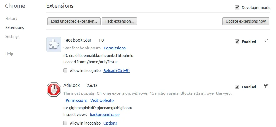Open AdBlock Options link
This screenshot has width=276, height=127.
110,123
